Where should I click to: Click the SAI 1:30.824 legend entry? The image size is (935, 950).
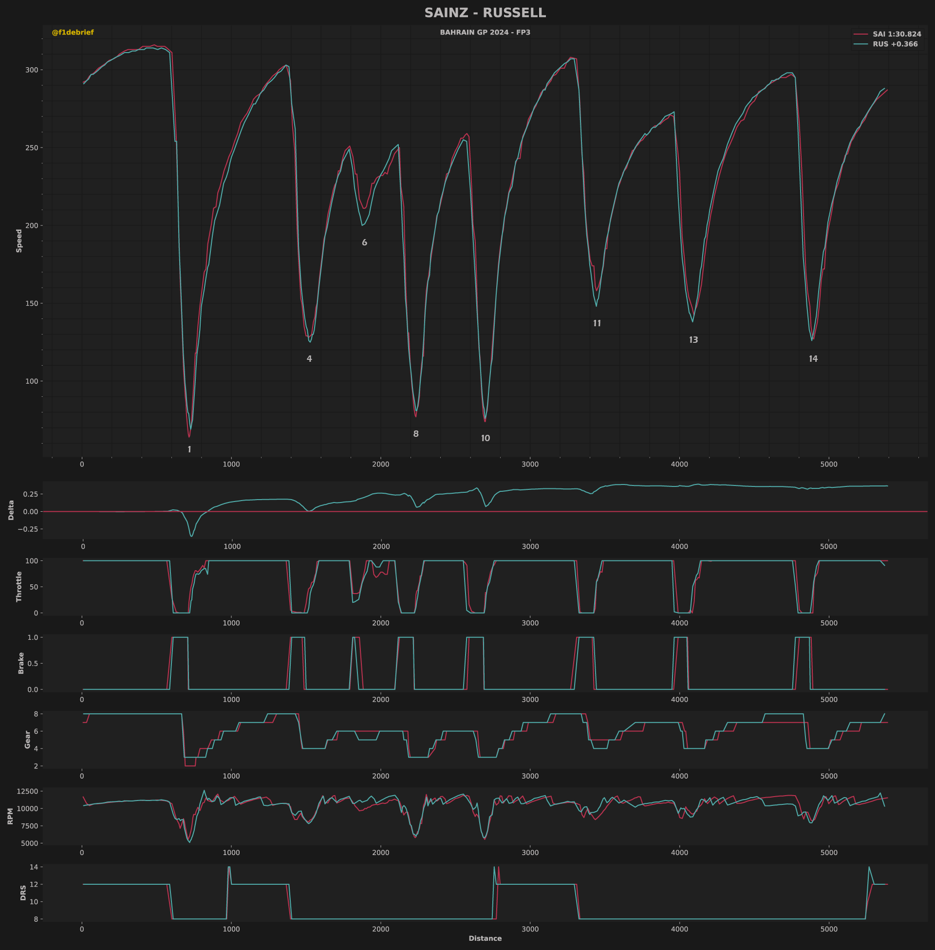896,35
